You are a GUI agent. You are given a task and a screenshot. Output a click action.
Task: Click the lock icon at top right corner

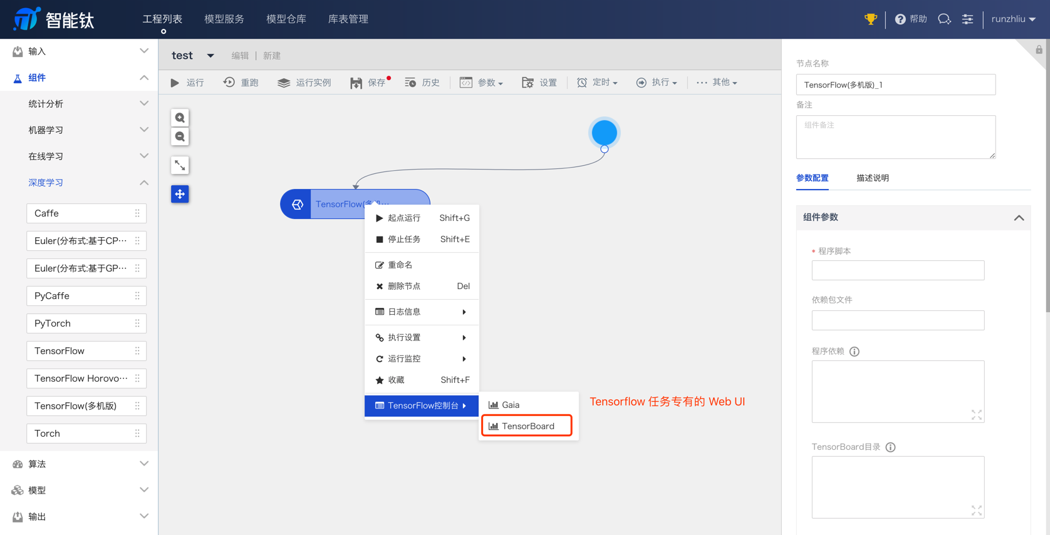point(1039,49)
